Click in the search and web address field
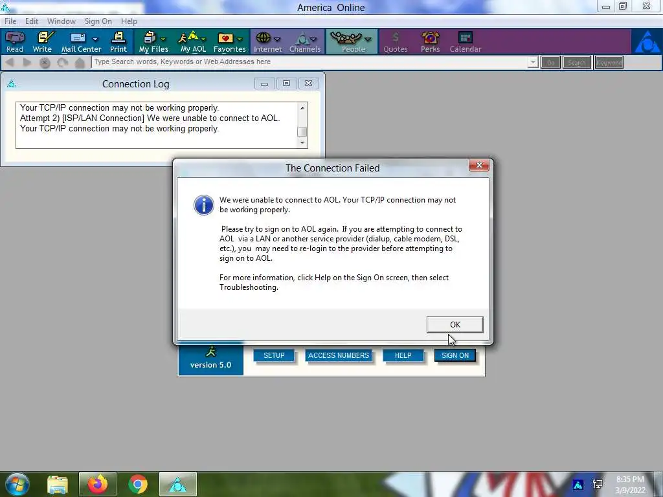The image size is (663, 497). (309, 62)
